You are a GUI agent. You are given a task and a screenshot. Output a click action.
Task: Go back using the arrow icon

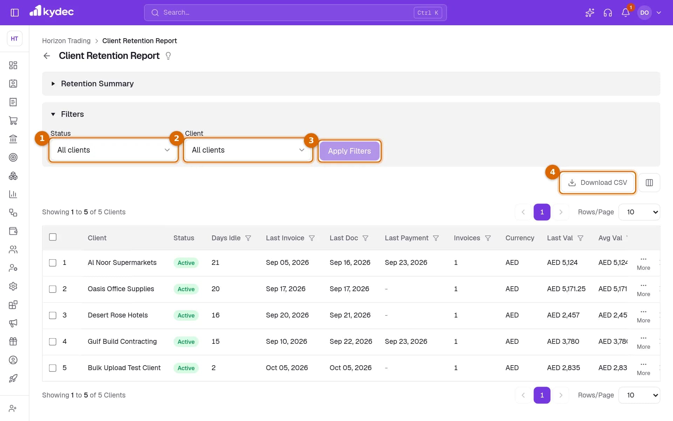(x=47, y=56)
